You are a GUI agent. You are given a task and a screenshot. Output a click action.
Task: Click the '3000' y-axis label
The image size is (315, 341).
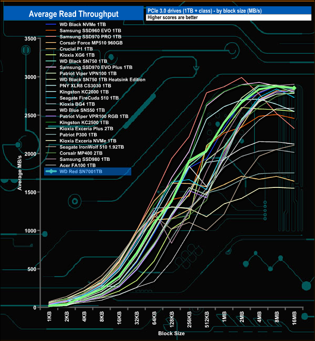[30, 77]
